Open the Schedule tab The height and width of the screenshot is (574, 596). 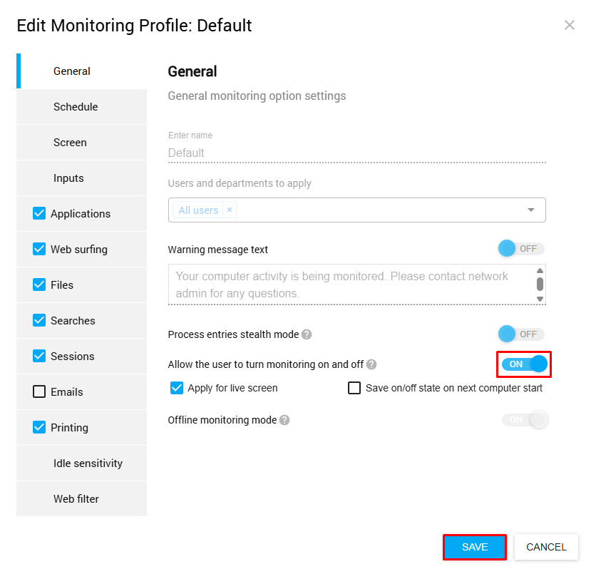(76, 107)
